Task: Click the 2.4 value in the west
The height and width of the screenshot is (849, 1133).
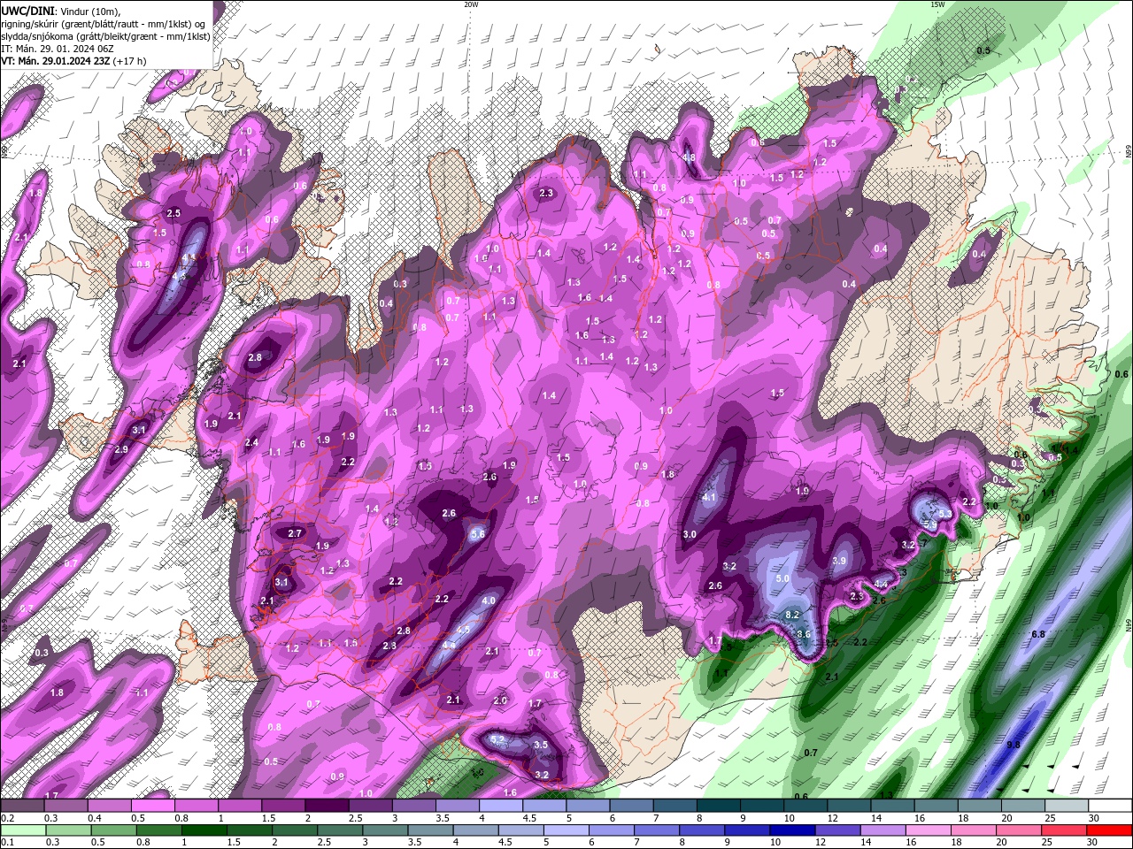Action: click(251, 442)
